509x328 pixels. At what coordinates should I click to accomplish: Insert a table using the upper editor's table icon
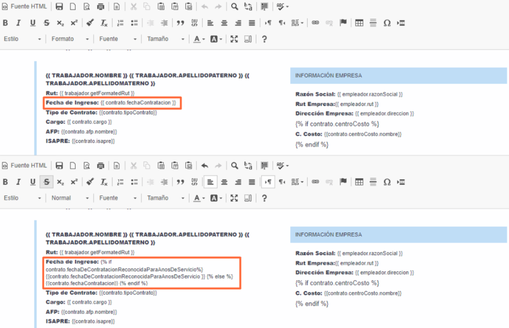(x=359, y=22)
